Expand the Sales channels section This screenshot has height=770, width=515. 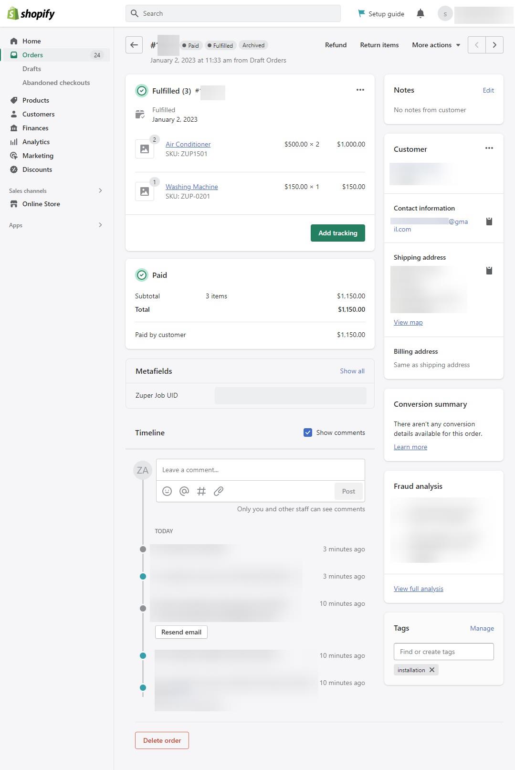100,190
